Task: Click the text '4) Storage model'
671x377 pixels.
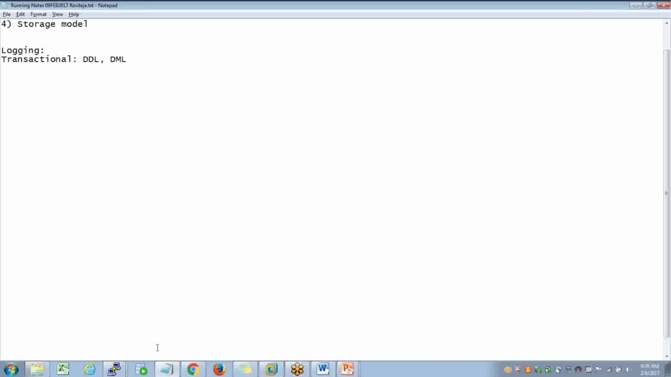Action: (45, 24)
